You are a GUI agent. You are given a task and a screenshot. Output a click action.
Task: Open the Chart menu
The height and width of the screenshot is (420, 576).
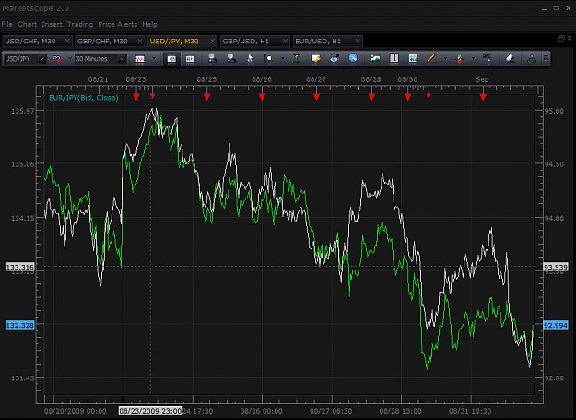(x=27, y=24)
